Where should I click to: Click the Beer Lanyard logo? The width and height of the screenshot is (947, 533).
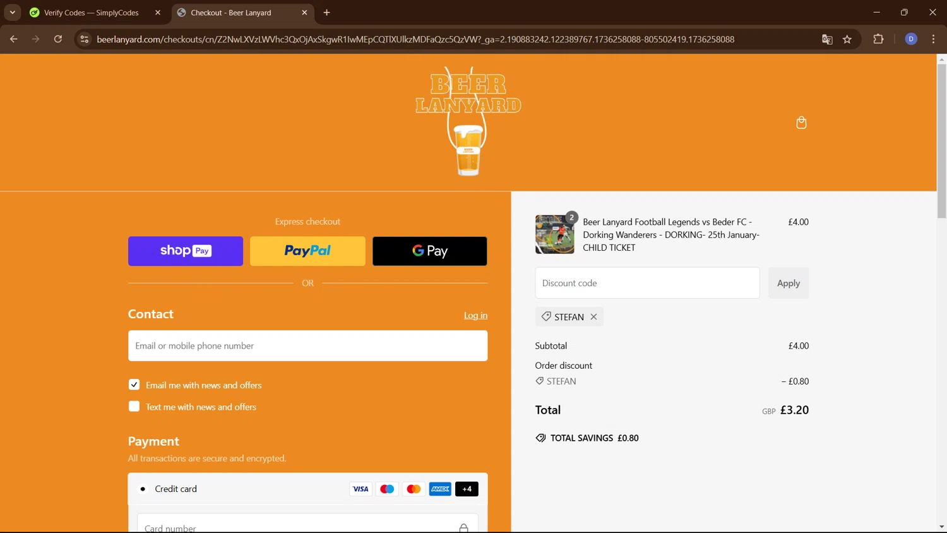(468, 121)
